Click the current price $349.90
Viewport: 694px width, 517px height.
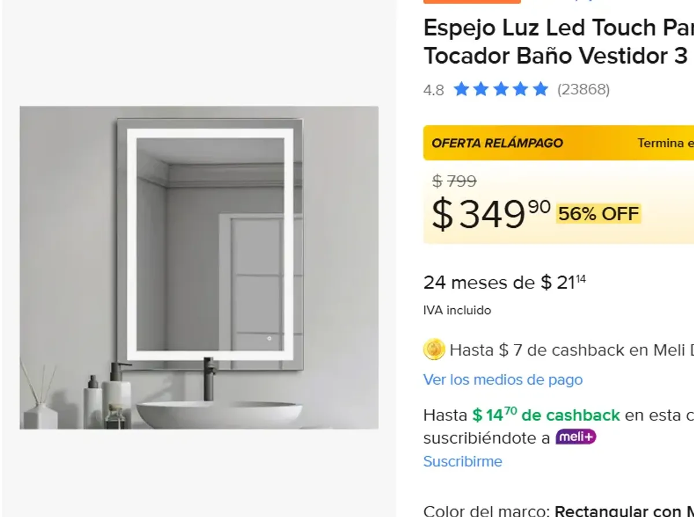click(x=486, y=212)
